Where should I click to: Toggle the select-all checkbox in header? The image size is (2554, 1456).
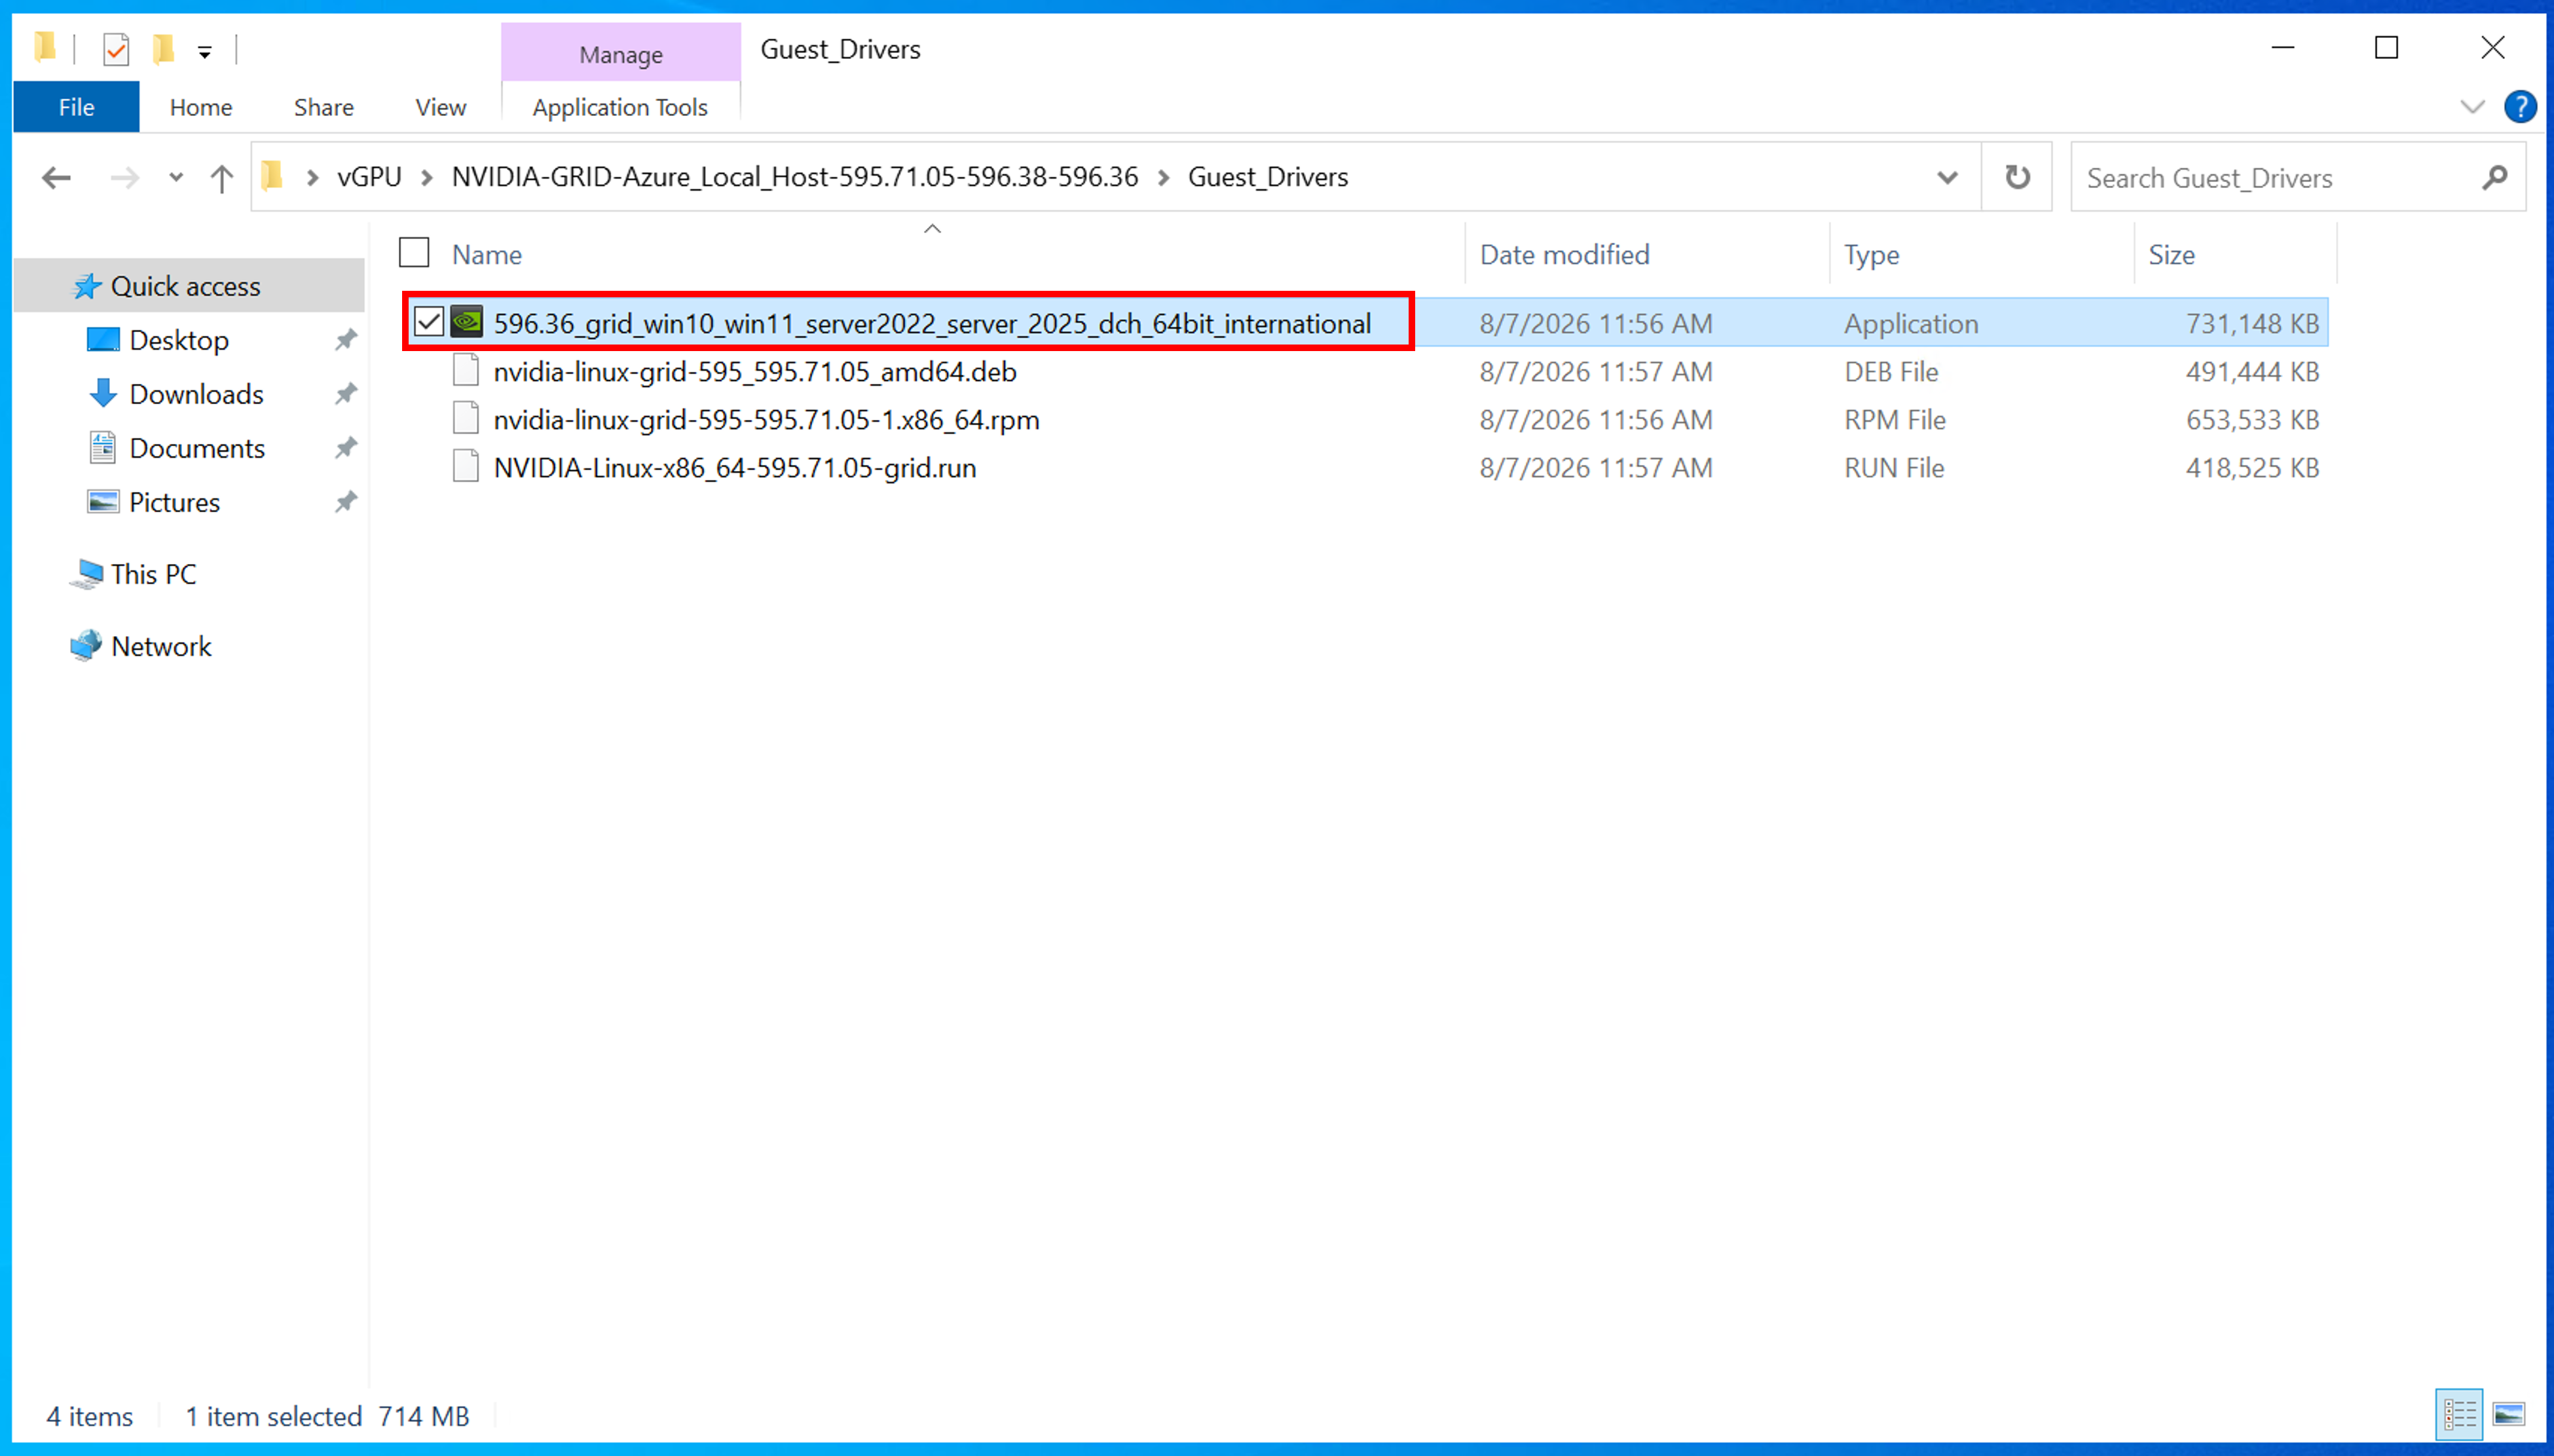pos(414,253)
